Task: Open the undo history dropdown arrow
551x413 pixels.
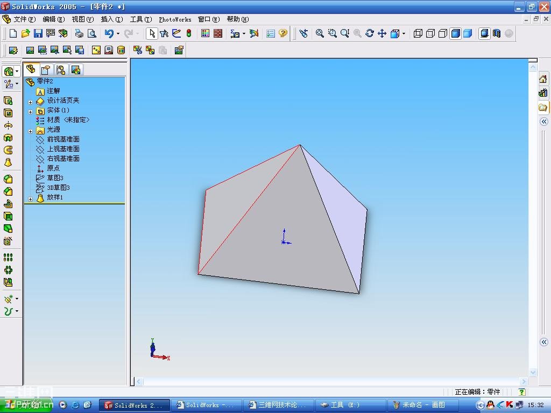Action: (118, 33)
